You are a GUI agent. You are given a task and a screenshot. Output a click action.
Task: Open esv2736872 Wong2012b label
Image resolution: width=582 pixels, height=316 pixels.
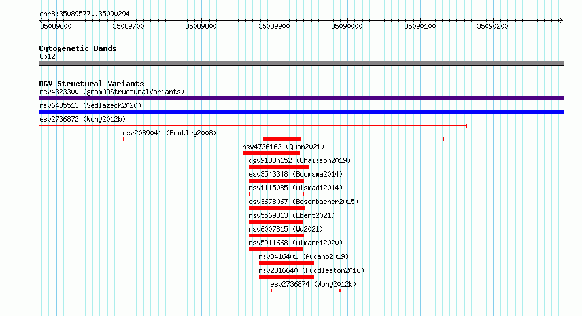[x=82, y=119]
